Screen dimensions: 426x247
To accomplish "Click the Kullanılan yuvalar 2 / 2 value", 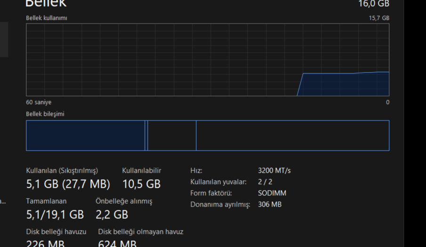I will point(265,182).
